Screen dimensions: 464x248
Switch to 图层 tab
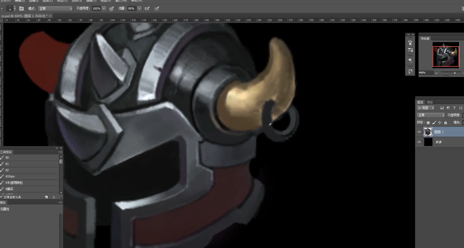[x=420, y=102]
